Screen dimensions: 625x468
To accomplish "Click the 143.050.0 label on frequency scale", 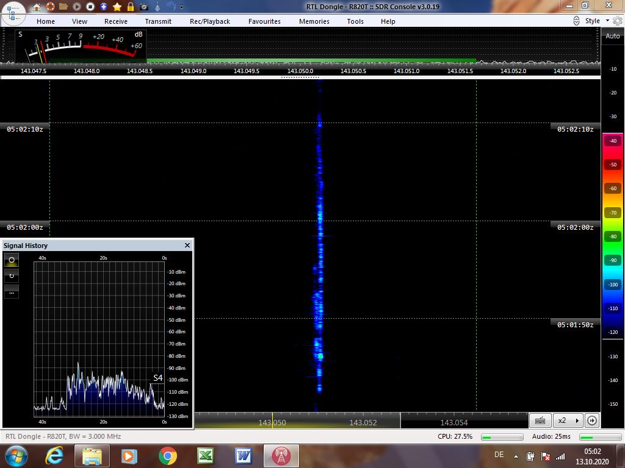I will (300, 71).
